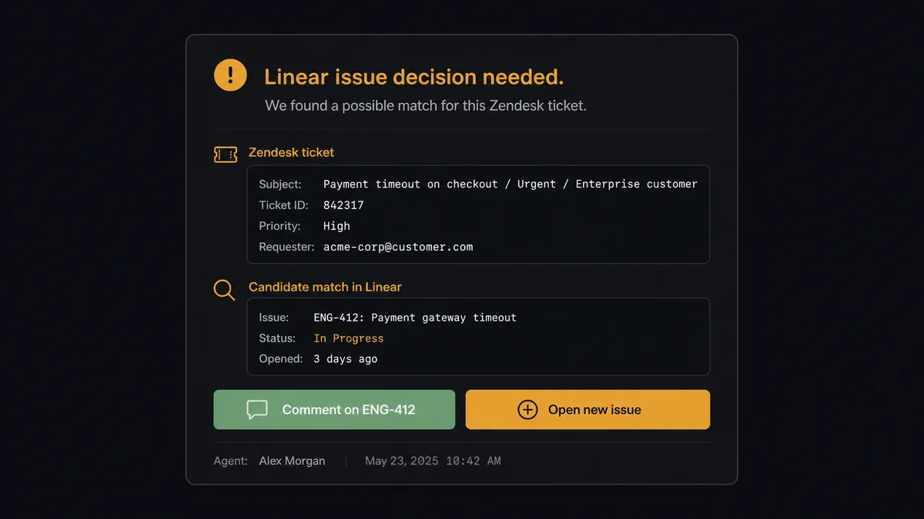Screen dimensions: 924x519
Task: Click the 'Candidate match in Linear' heading
Action: click(x=325, y=287)
